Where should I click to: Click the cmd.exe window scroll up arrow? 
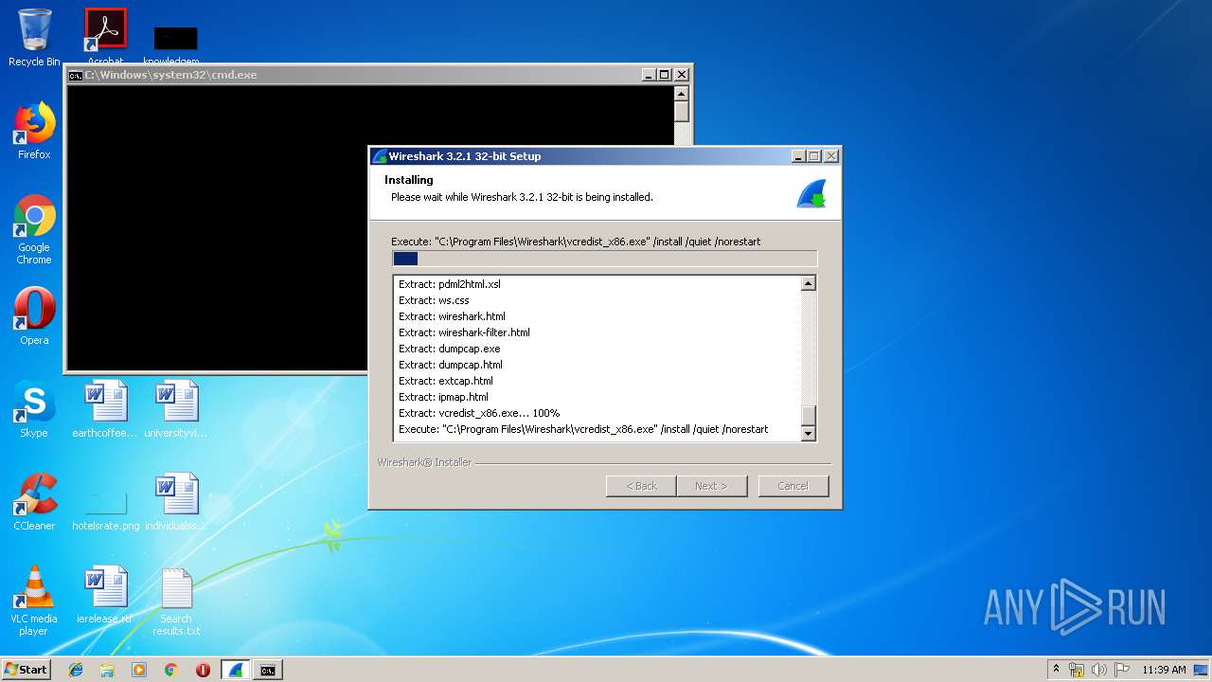681,93
